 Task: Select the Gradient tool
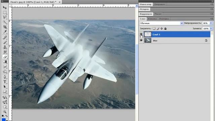tap(5, 62)
